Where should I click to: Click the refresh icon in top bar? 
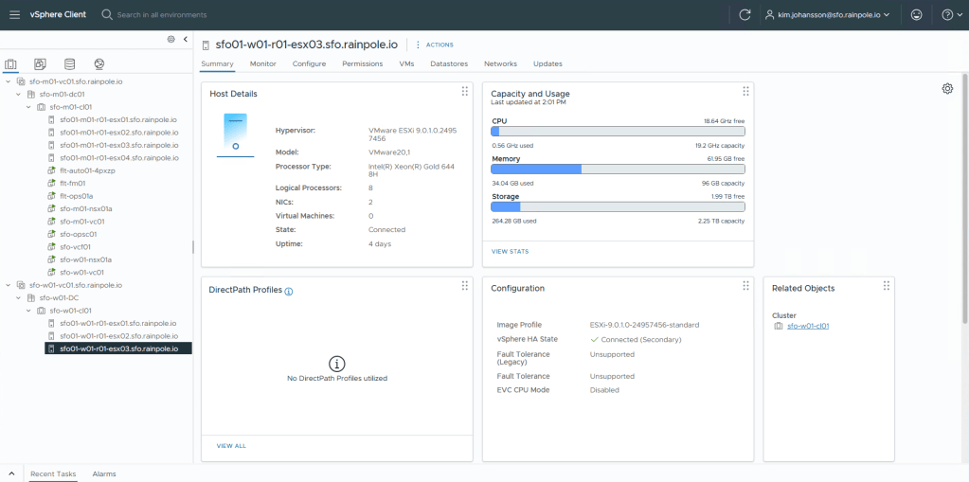point(745,15)
